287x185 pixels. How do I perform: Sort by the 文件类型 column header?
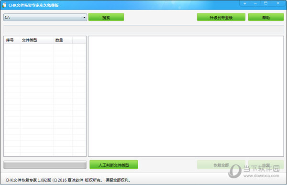37,40
